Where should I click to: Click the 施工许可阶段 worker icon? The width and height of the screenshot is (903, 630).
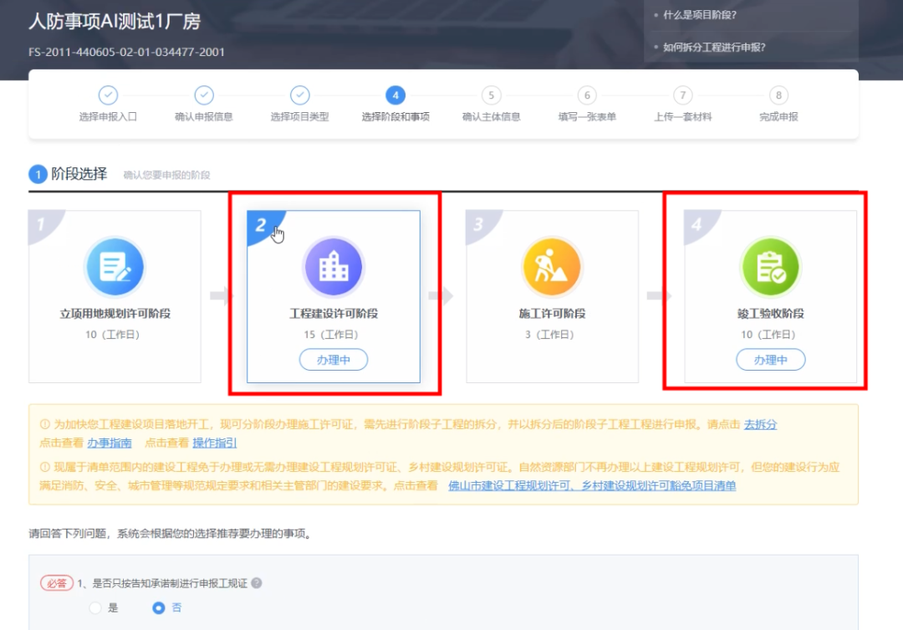(x=552, y=268)
